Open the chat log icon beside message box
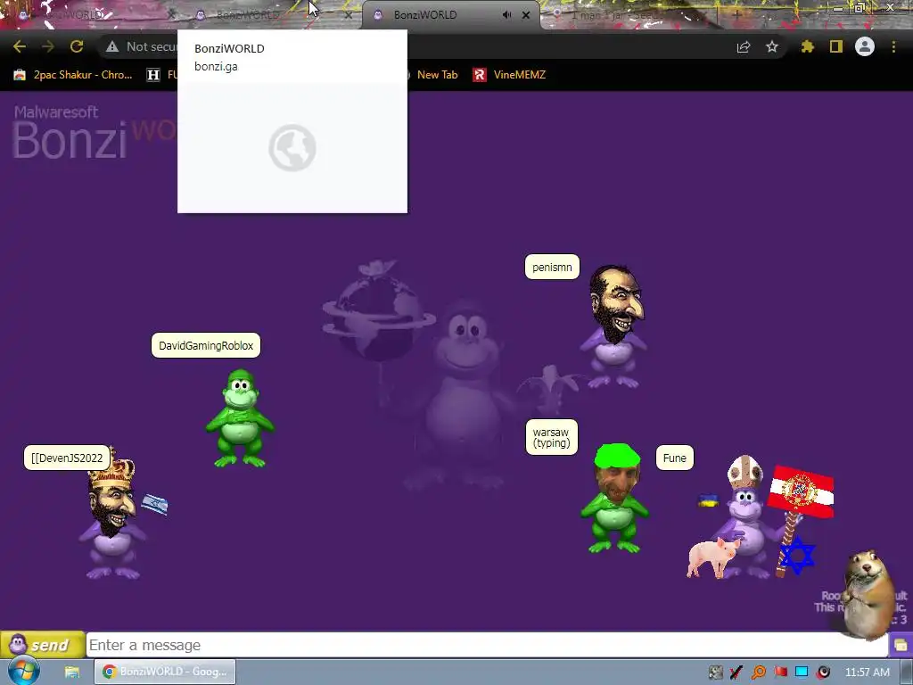The width and height of the screenshot is (913, 685). pos(901,645)
